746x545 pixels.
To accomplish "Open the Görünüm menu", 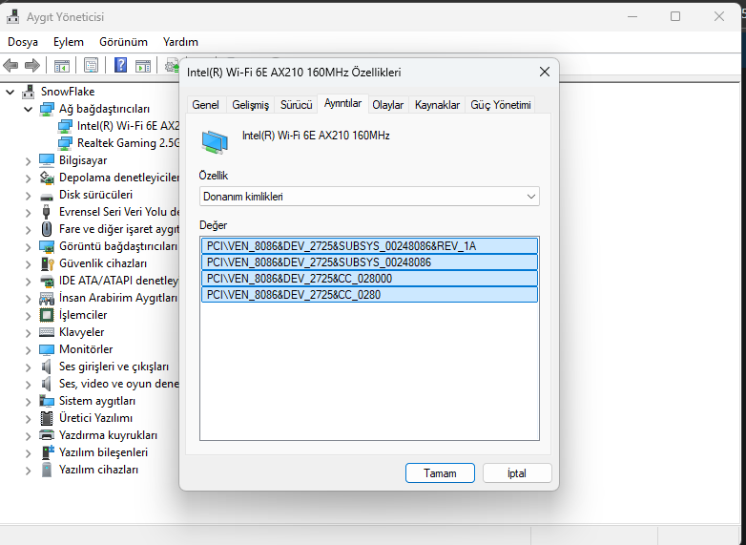I will tap(123, 42).
